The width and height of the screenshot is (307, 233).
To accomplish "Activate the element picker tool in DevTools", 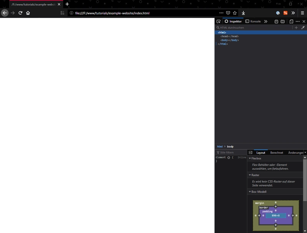I will [218, 21].
